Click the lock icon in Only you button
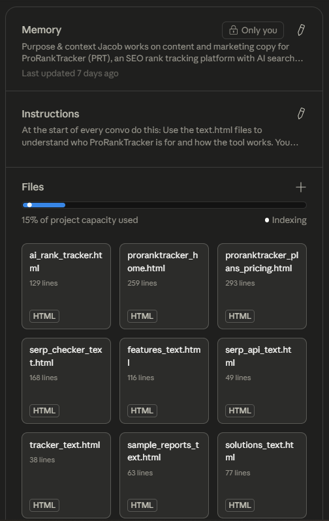 pyautogui.click(x=234, y=30)
